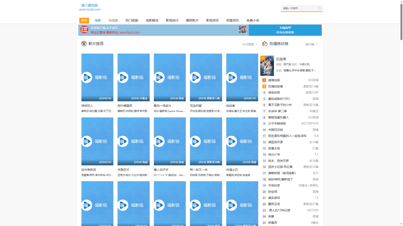Click the 下载APP button

(285, 30)
